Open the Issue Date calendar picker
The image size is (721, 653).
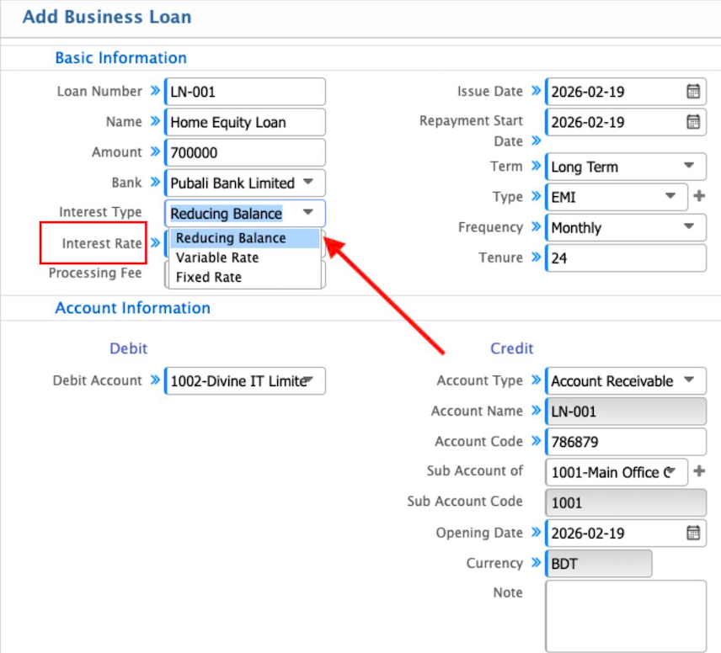[693, 92]
